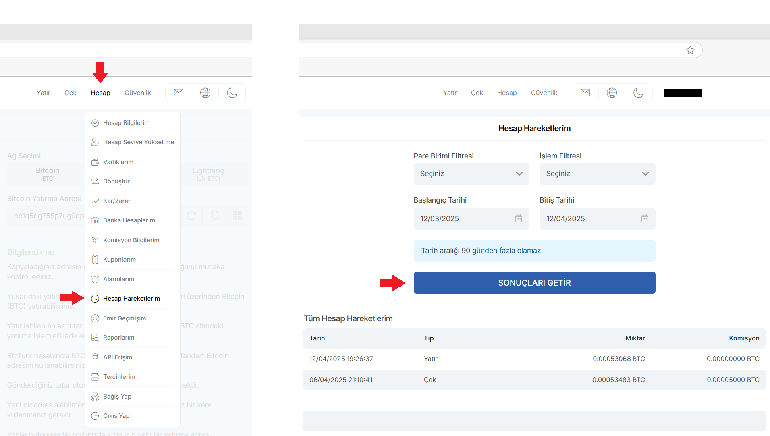The width and height of the screenshot is (770, 436).
Task: Click the globe language icon in right header
Action: 612,93
